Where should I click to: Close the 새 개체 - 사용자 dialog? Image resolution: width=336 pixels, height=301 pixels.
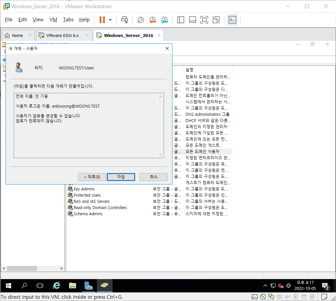[x=167, y=48]
